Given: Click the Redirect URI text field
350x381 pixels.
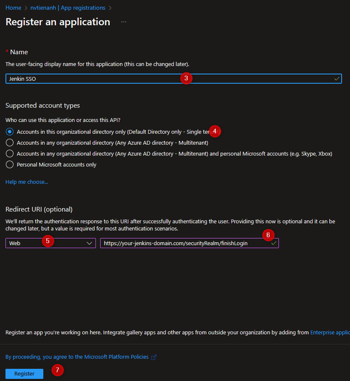Looking at the screenshot, I should click(x=189, y=243).
